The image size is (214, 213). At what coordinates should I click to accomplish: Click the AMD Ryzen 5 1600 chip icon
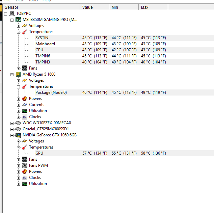tap(18, 74)
